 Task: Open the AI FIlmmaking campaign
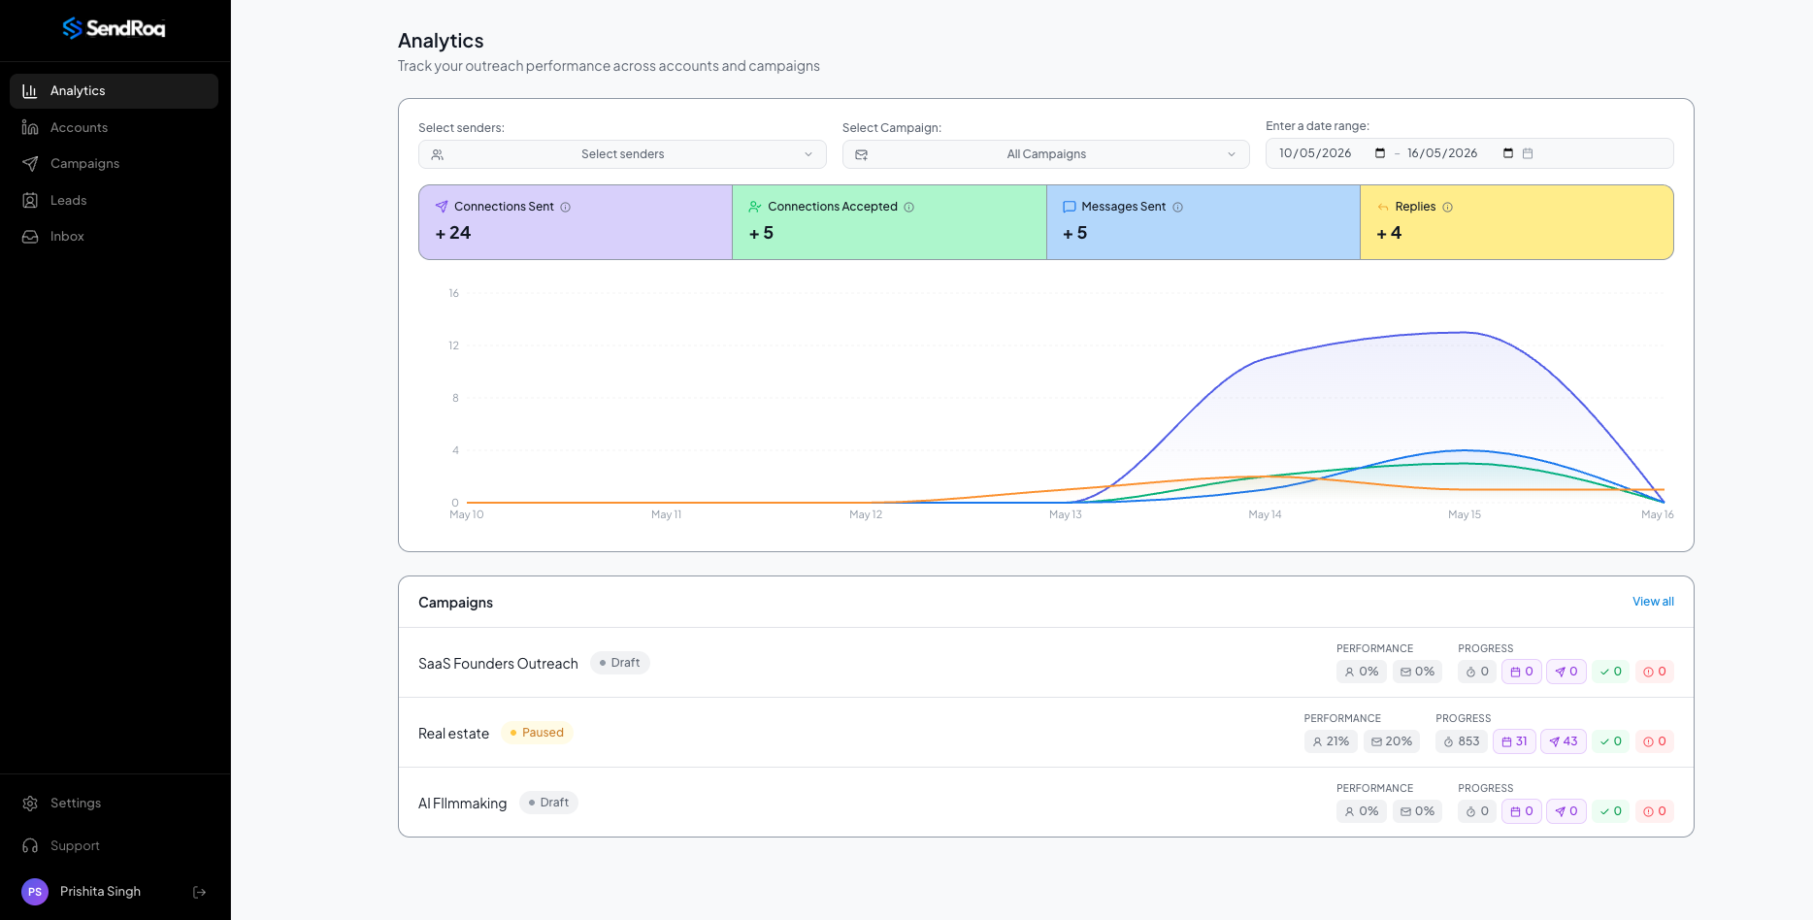[462, 804]
